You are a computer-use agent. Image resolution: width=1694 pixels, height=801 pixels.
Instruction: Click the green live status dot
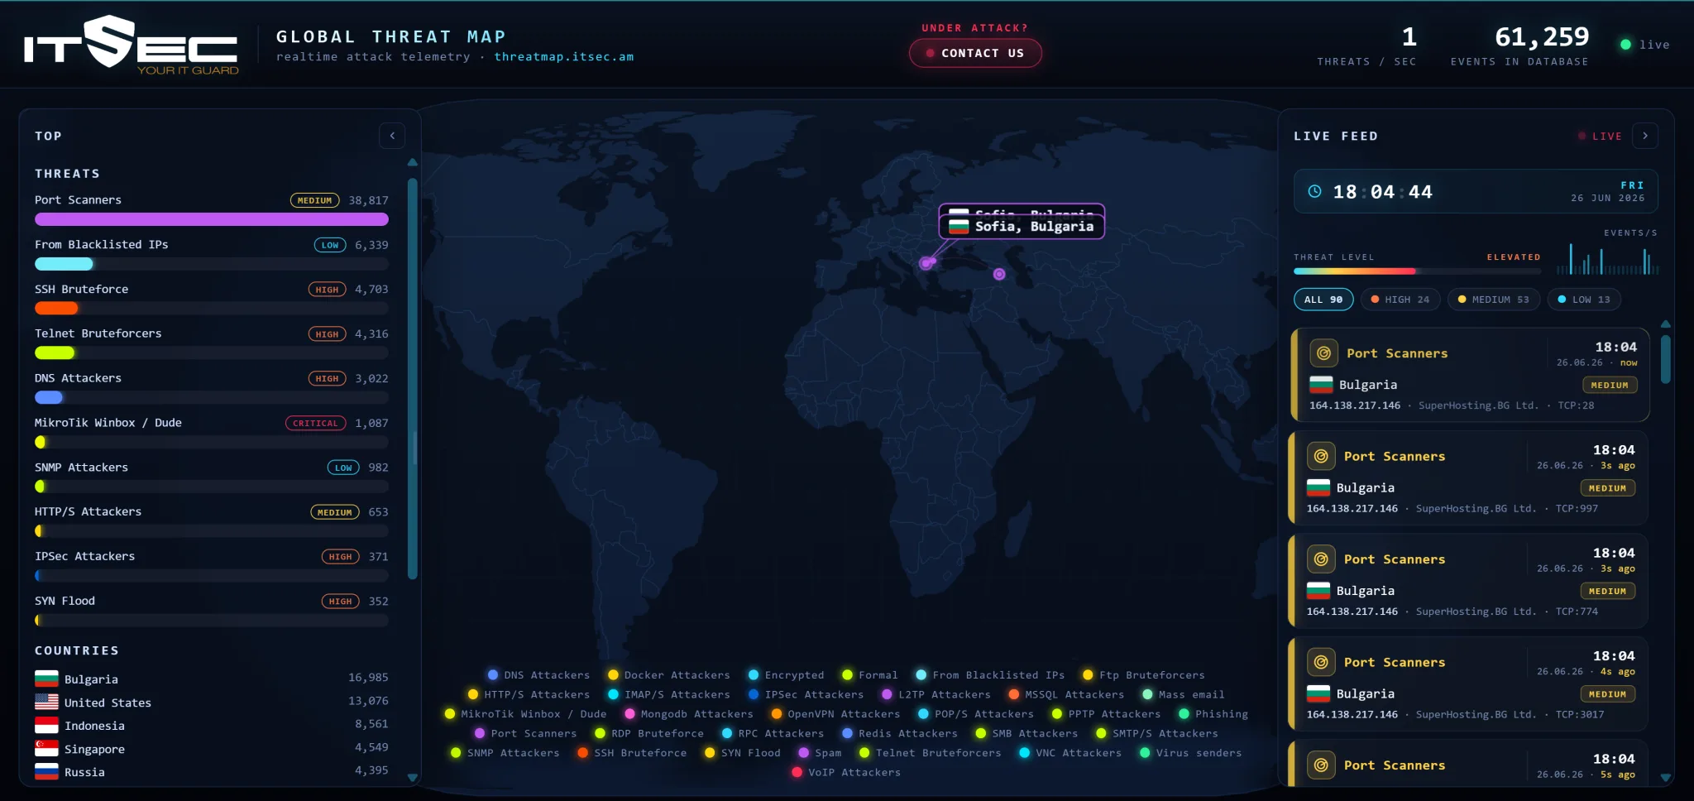coord(1625,45)
